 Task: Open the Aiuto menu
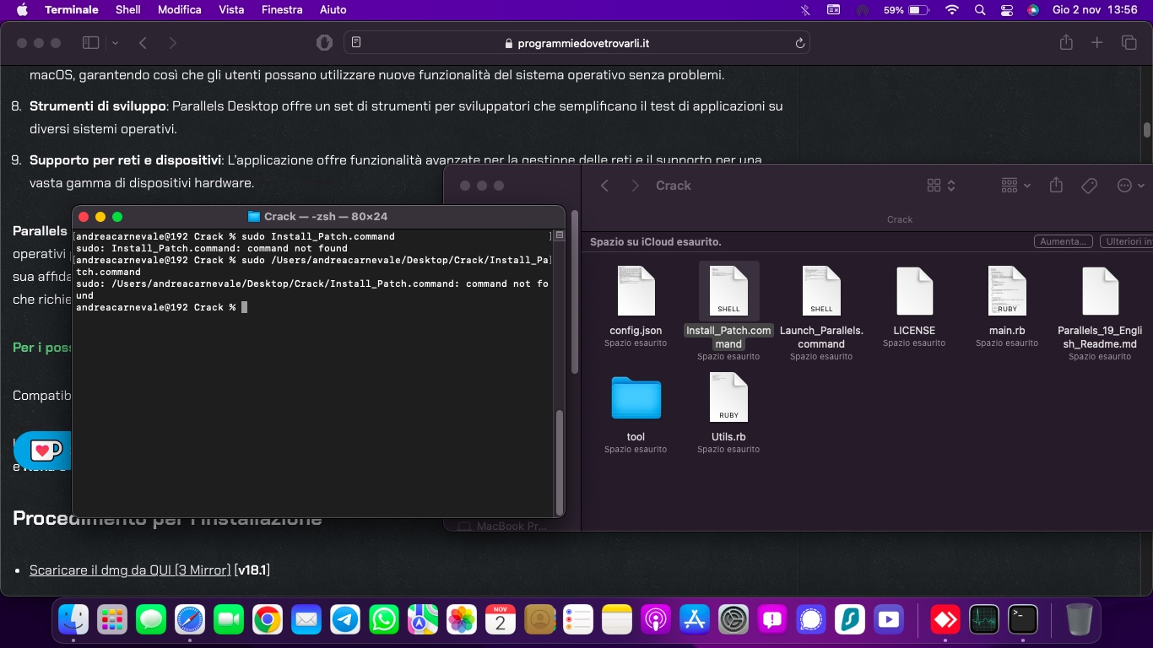333,10
